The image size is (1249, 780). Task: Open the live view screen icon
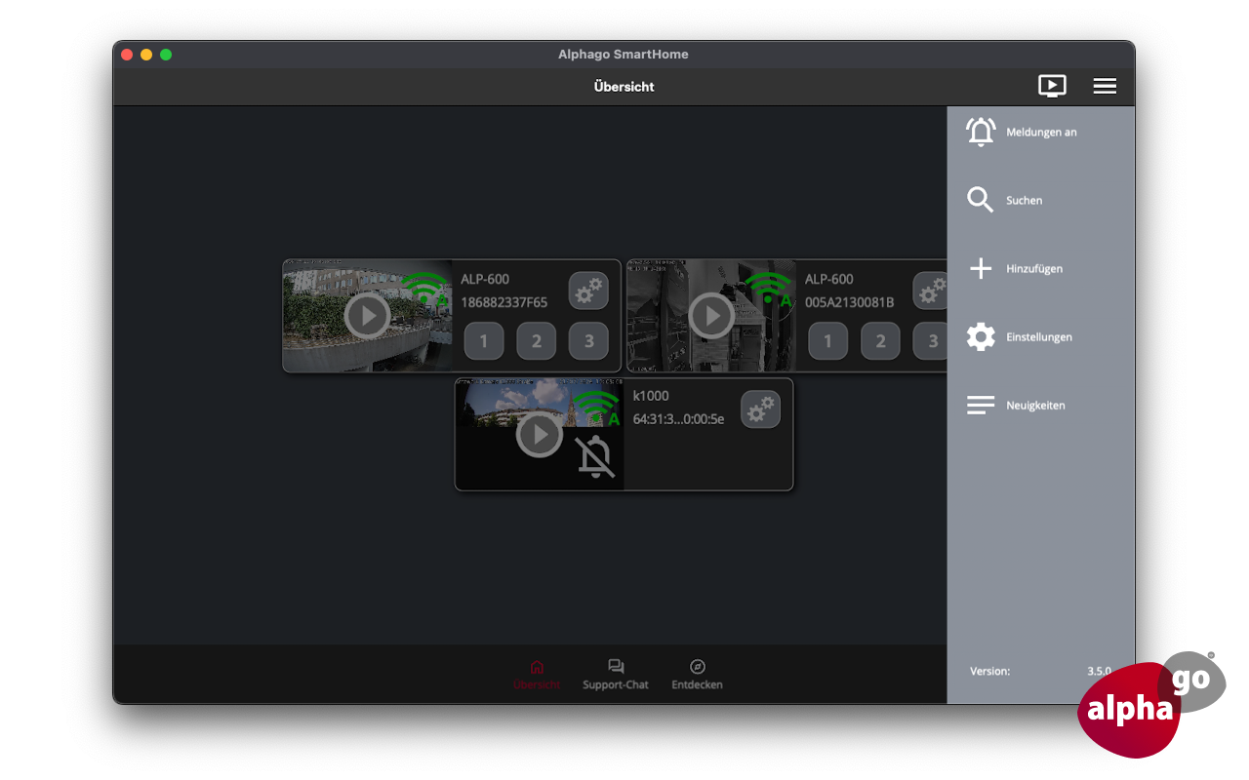click(1052, 86)
